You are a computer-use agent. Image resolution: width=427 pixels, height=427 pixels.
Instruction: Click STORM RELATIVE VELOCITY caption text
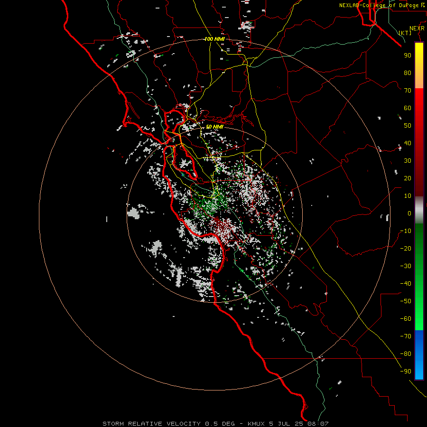point(152,424)
